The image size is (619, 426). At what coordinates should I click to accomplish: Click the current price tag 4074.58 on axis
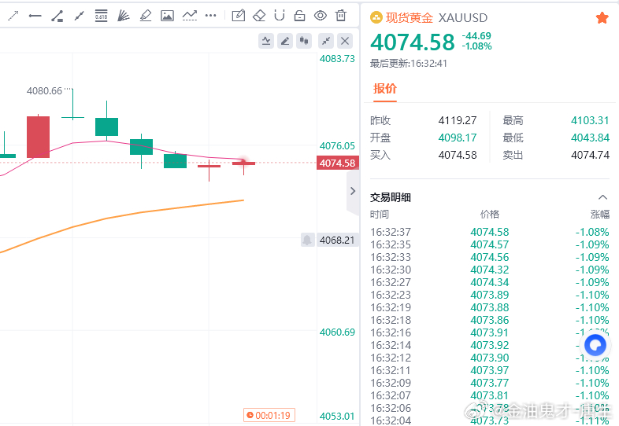click(338, 163)
